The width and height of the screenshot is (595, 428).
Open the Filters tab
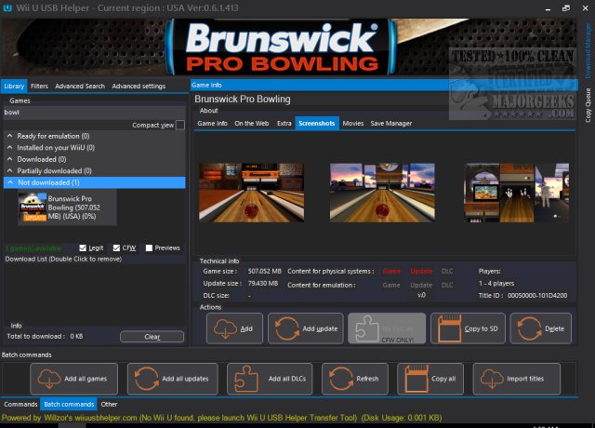coord(39,87)
